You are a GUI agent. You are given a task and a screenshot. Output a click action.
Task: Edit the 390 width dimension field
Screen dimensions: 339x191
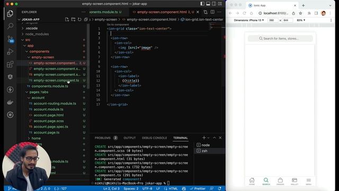[x=273, y=20]
